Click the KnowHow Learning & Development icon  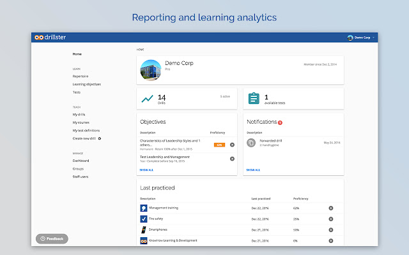143,240
